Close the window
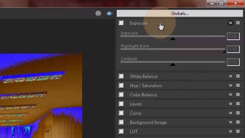Image resolution: width=245 pixels, height=138 pixels. point(235,3)
